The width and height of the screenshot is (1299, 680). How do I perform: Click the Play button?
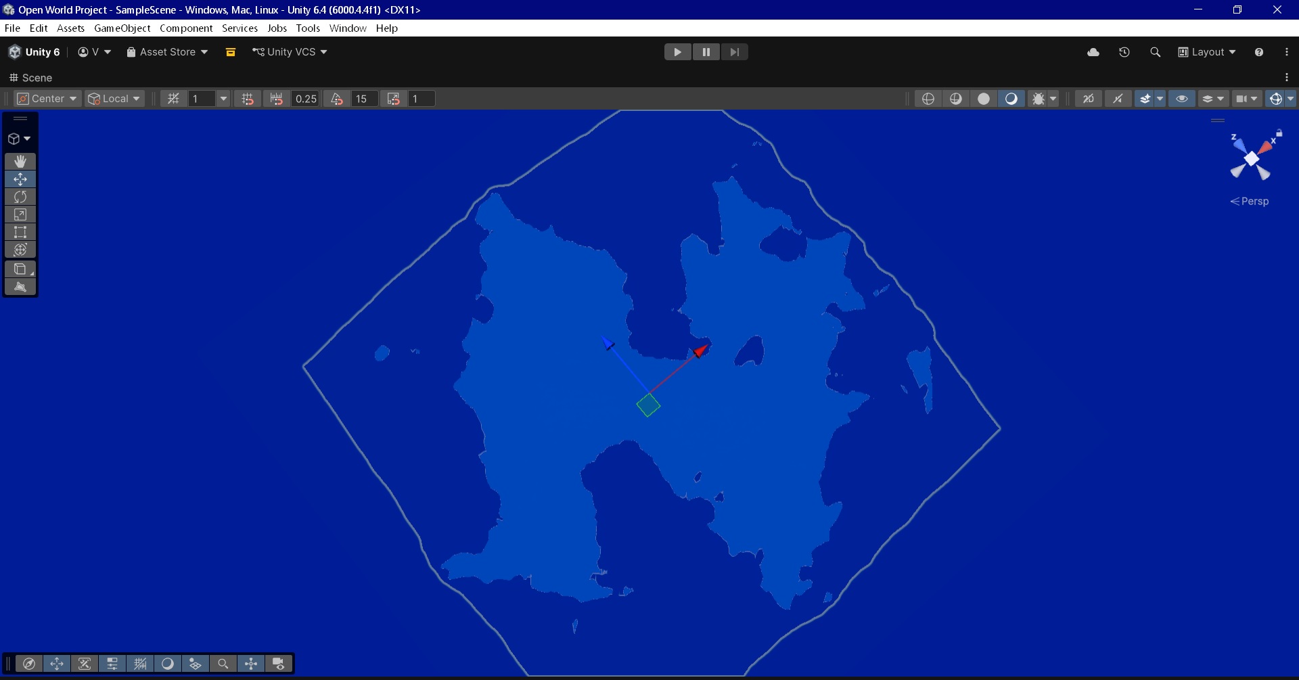[677, 52]
